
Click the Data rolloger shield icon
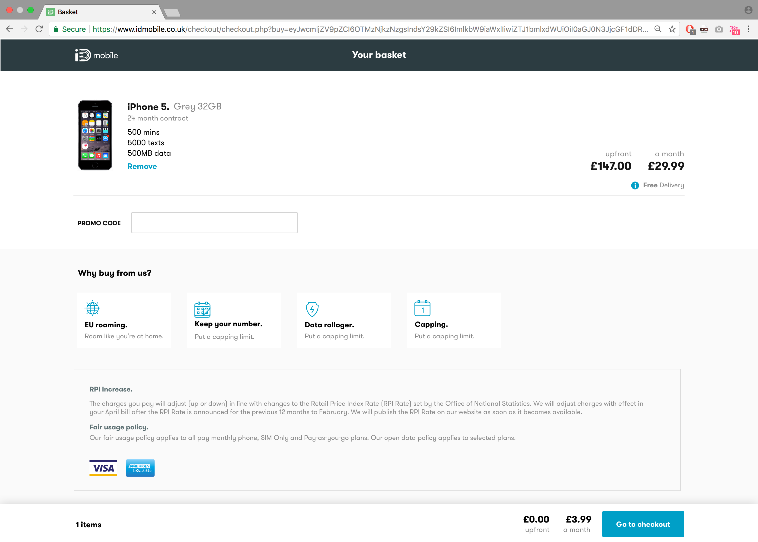pos(312,309)
